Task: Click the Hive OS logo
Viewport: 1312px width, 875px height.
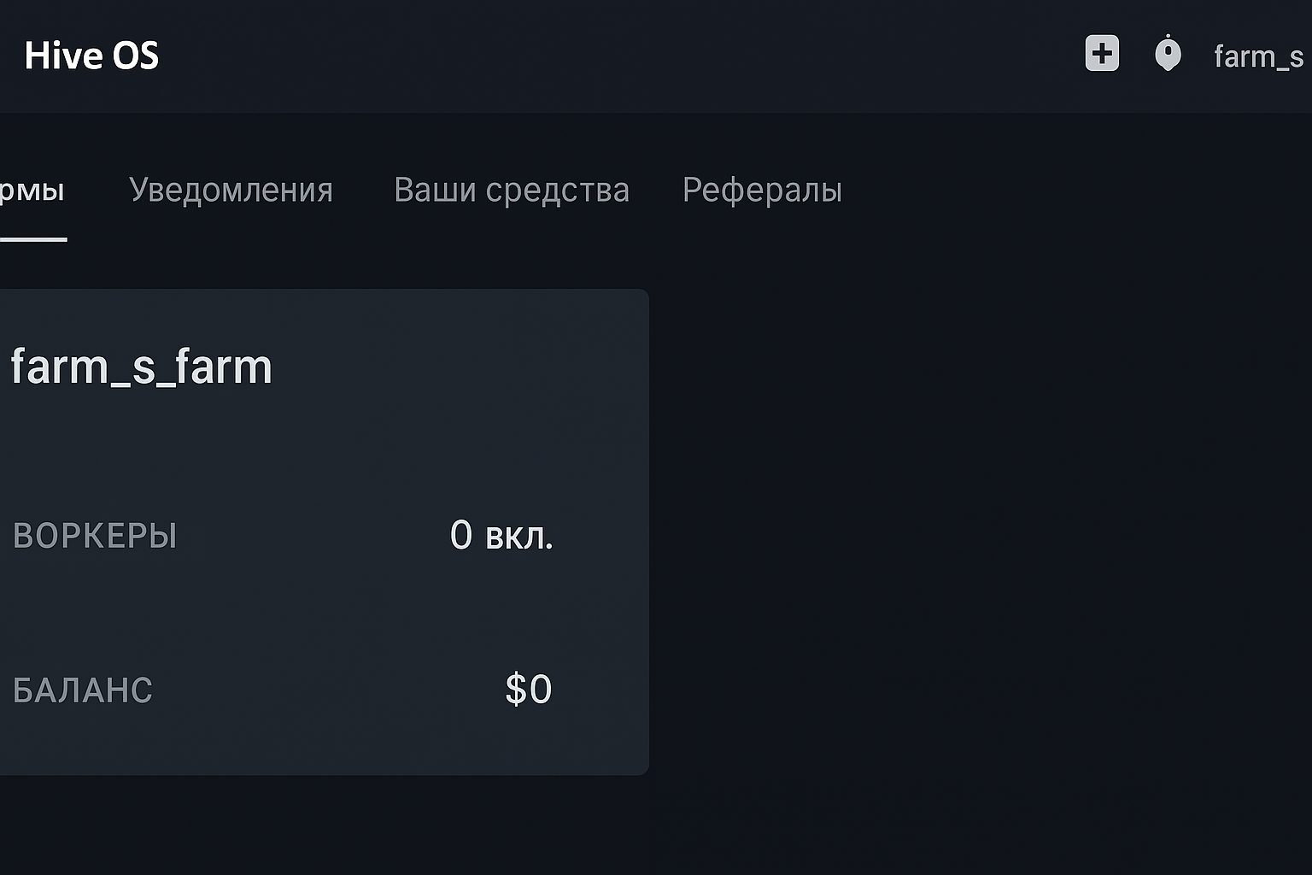Action: (91, 55)
